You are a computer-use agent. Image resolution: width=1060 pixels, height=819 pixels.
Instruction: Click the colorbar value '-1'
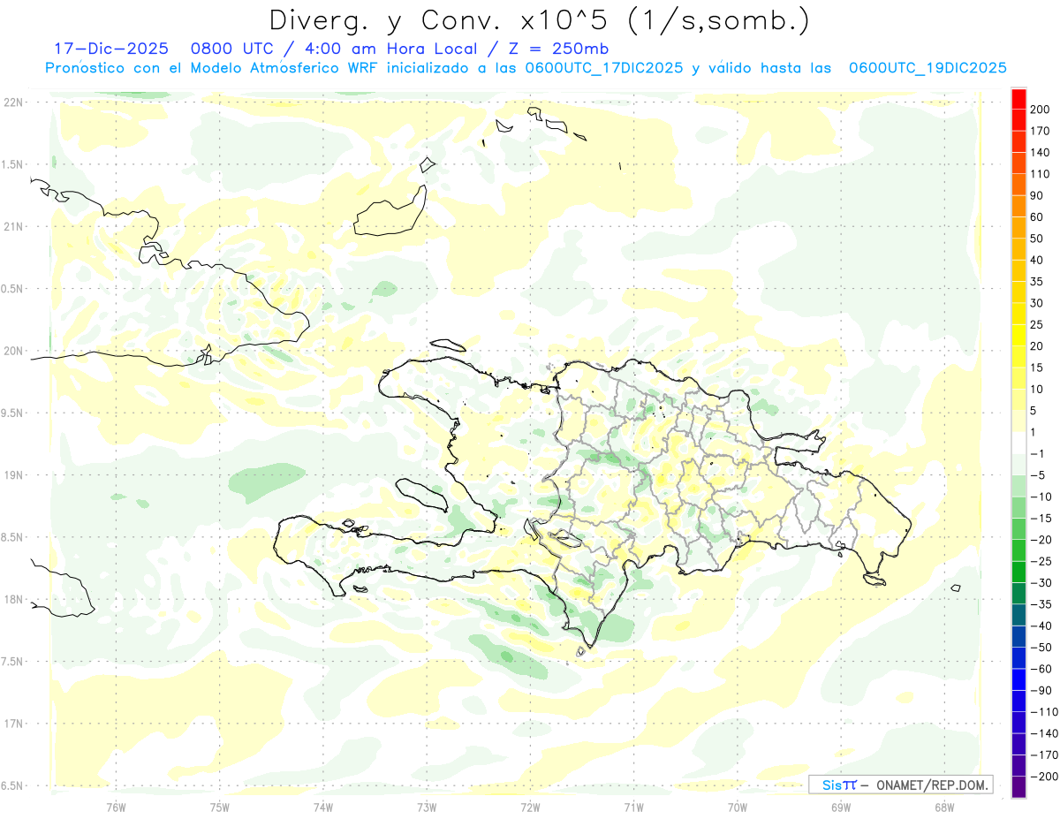(1037, 454)
